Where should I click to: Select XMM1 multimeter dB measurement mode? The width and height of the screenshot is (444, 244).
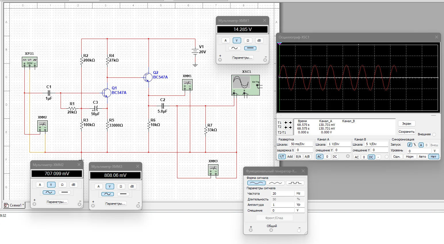pyautogui.click(x=259, y=40)
